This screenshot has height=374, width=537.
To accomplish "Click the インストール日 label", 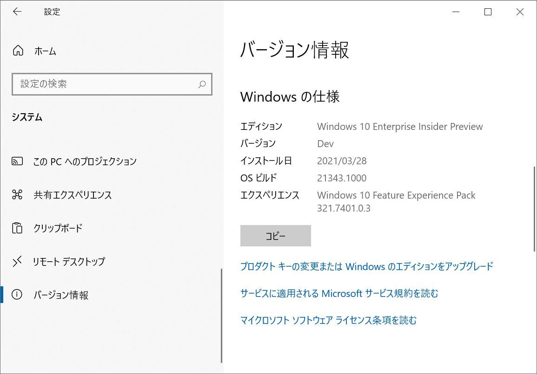I will pyautogui.click(x=266, y=161).
